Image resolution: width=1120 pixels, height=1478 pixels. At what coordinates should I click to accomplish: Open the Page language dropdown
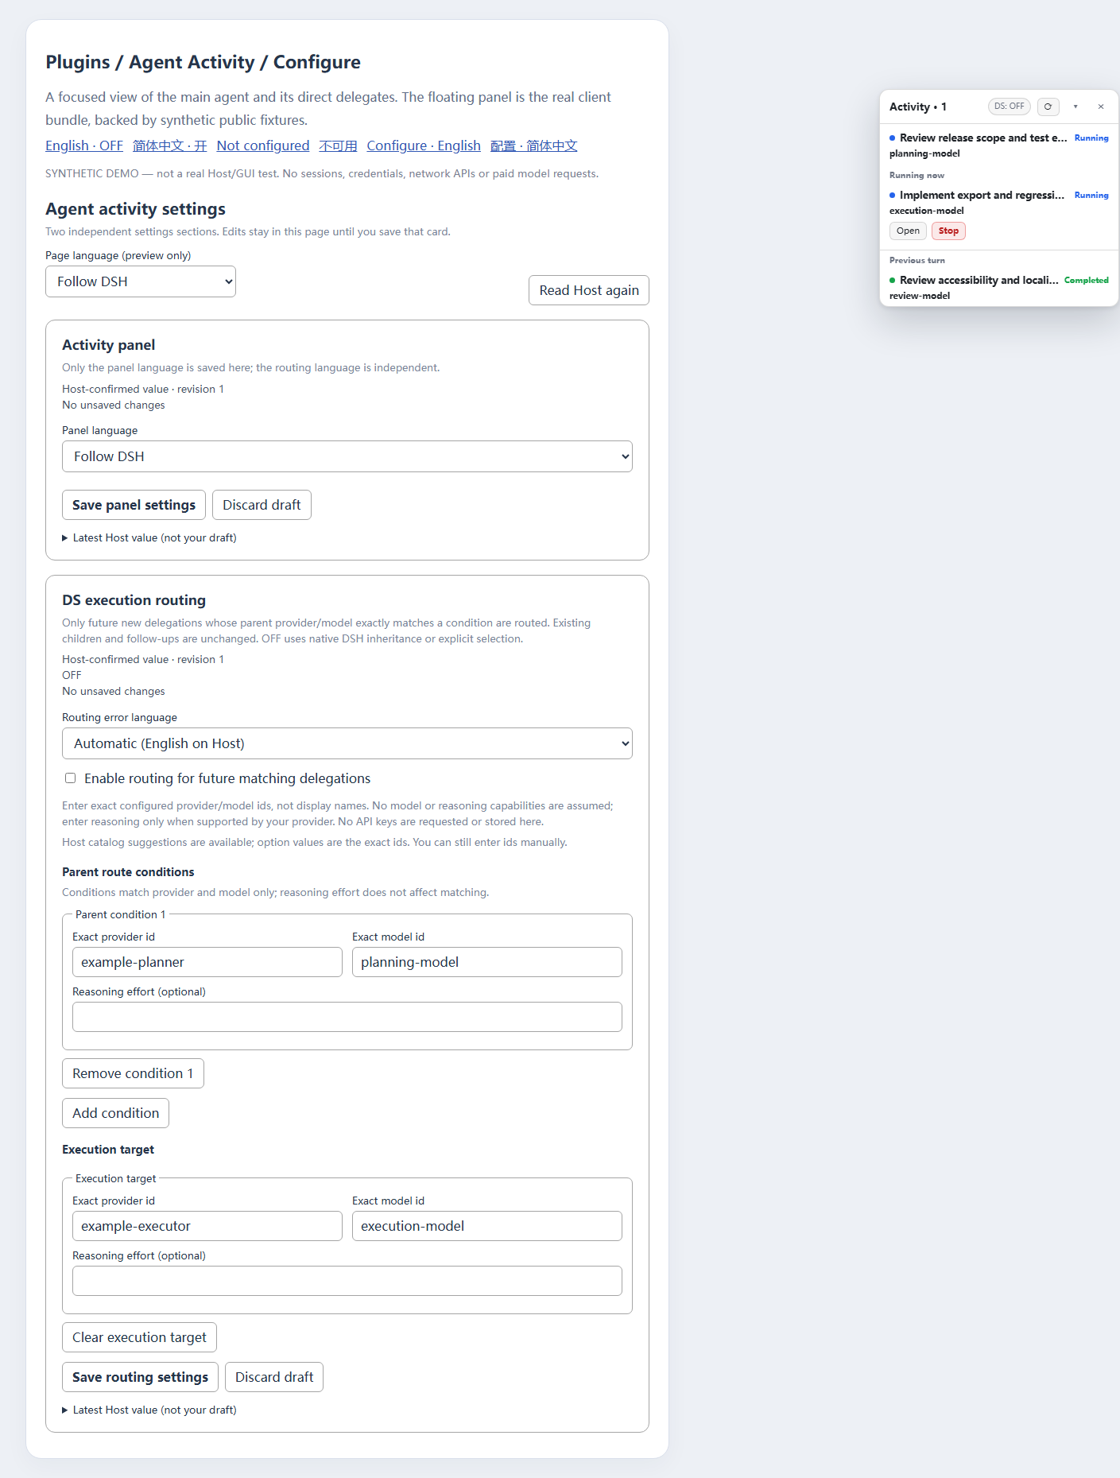(141, 281)
